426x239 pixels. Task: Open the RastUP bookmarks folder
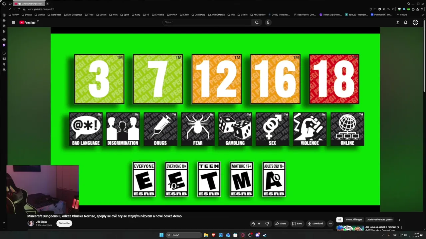14,15
